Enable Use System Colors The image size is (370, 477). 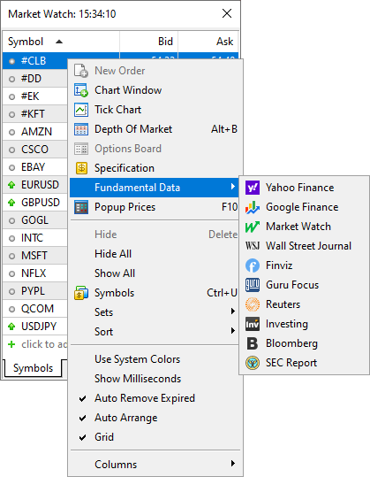pos(155,359)
